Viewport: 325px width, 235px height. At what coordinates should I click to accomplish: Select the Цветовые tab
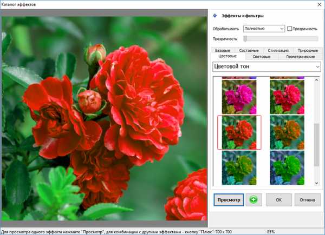(227, 56)
